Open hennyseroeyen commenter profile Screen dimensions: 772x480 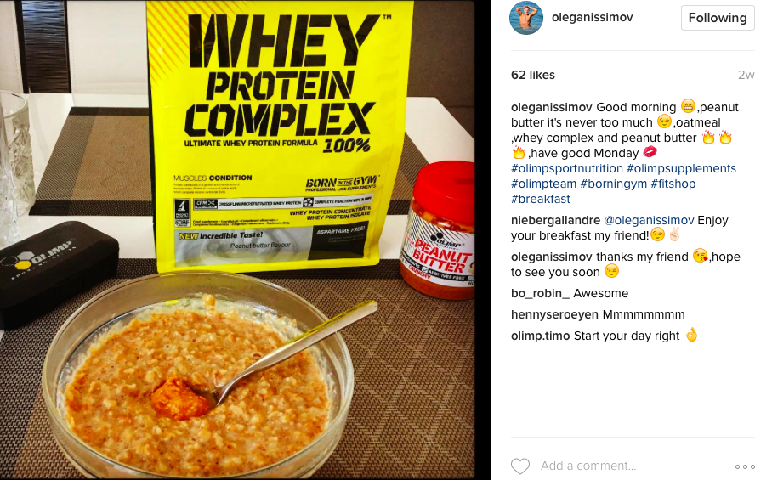[x=554, y=314]
